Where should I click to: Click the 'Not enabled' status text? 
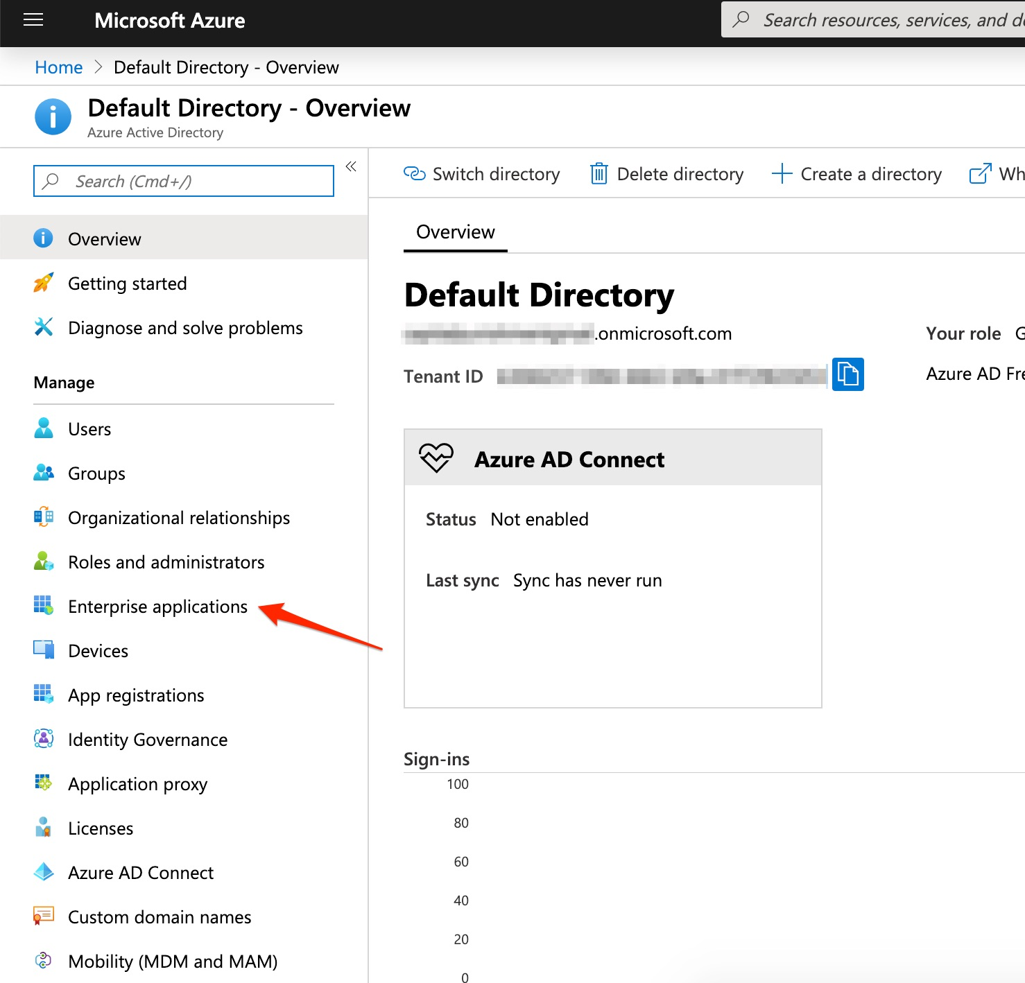(540, 519)
